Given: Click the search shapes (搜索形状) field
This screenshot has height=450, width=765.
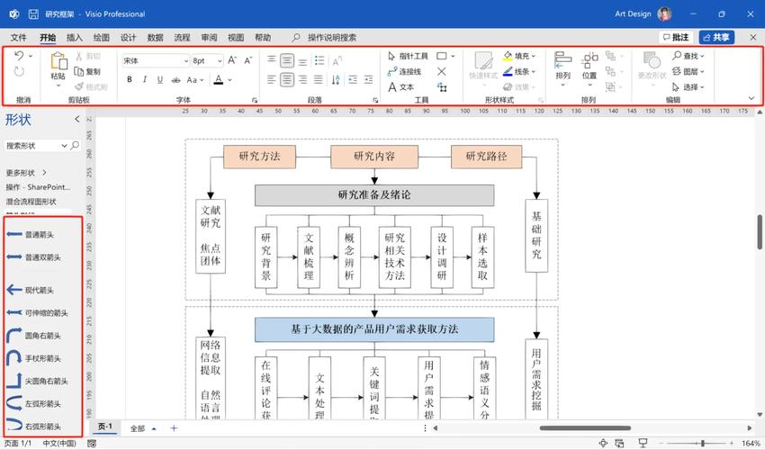Looking at the screenshot, I should point(36,146).
